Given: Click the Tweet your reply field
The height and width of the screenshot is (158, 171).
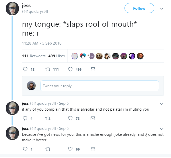Looking at the screenshot, I should [x=99, y=86].
